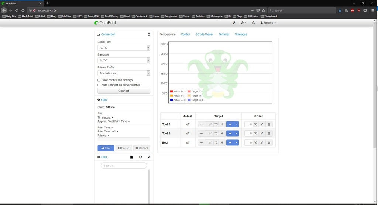Increase Tool 0 target temperature

pyautogui.click(x=222, y=124)
